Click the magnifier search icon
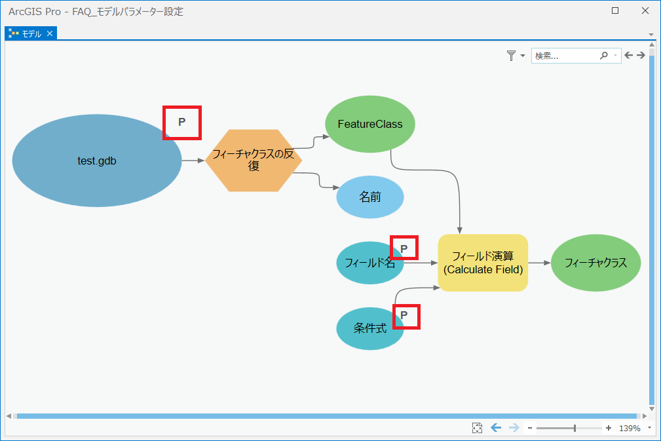 [604, 55]
